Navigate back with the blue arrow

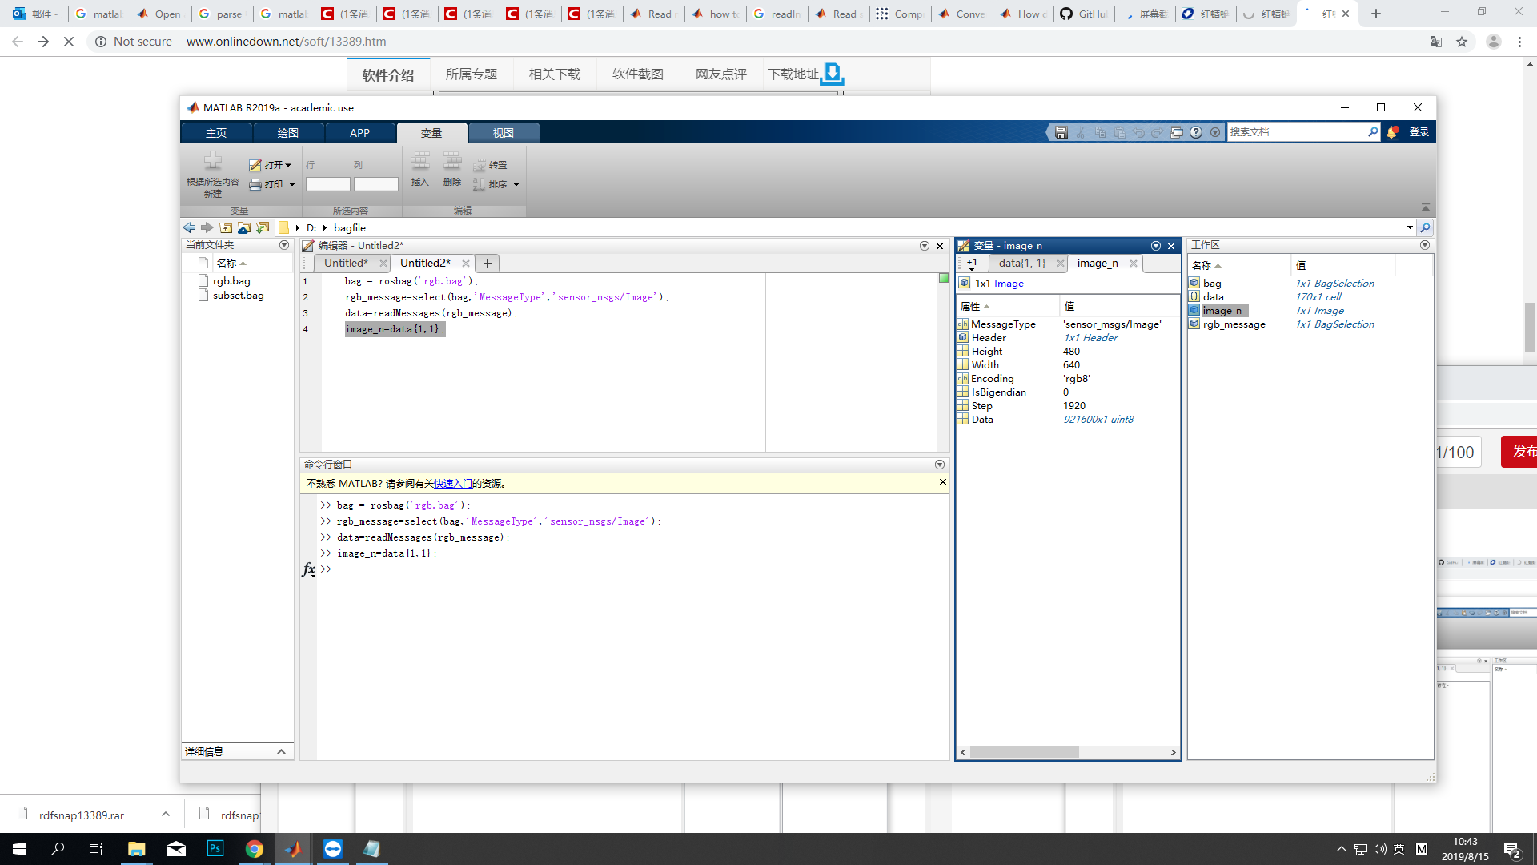click(189, 228)
